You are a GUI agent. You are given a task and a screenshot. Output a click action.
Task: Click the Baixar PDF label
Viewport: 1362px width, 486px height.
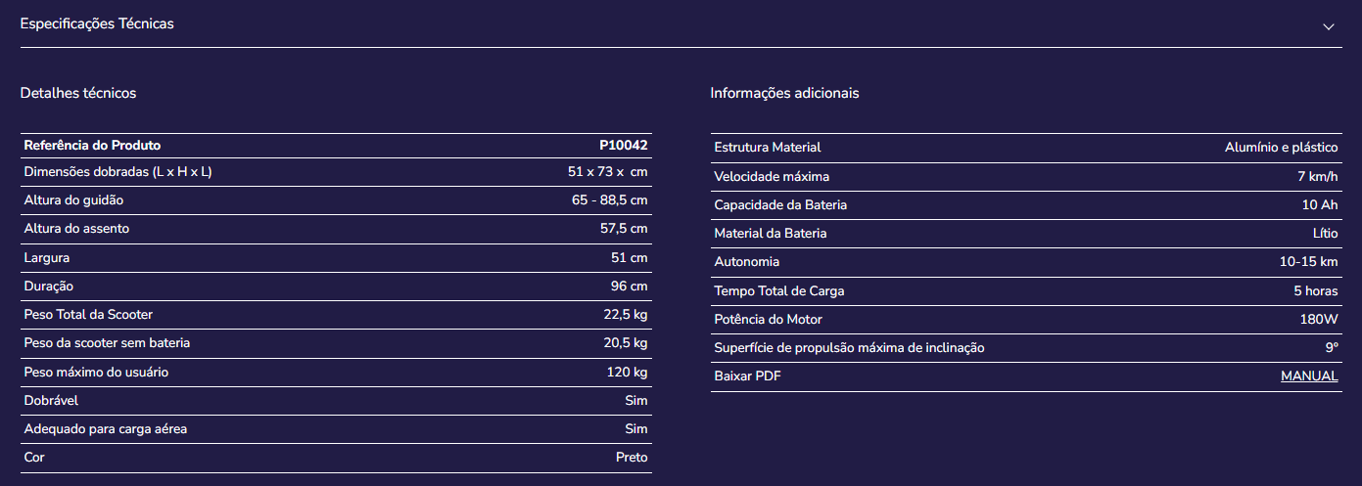(x=748, y=376)
